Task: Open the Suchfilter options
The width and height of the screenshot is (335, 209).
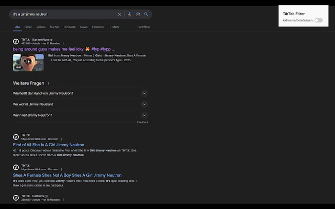Action: (144, 27)
